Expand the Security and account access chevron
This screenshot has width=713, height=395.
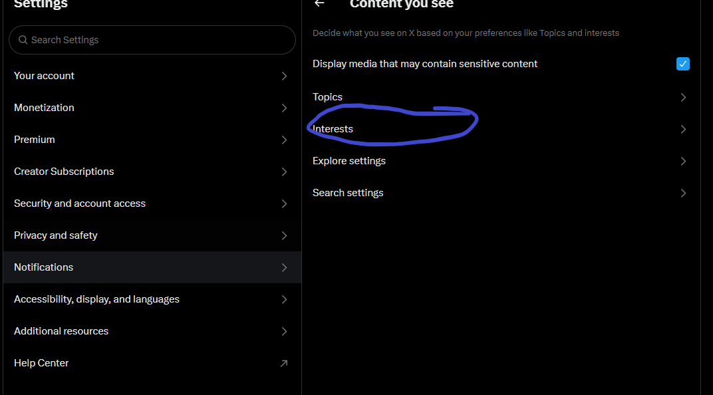pyautogui.click(x=284, y=203)
